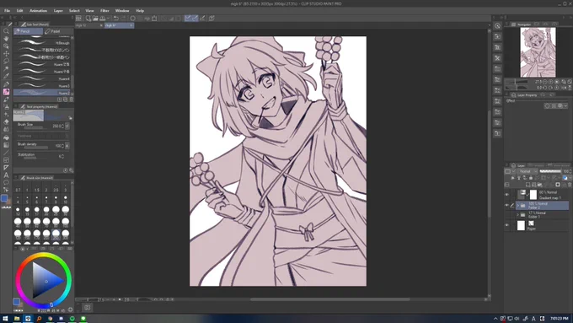Expand Folder 1 in the layer list
573x323 pixels.
coord(518,215)
